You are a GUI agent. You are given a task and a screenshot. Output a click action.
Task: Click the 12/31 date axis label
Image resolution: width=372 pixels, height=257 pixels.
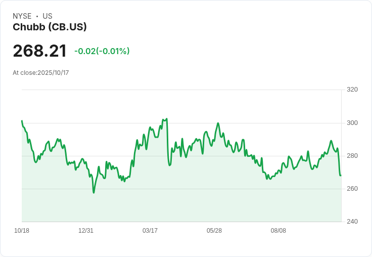tap(86, 231)
